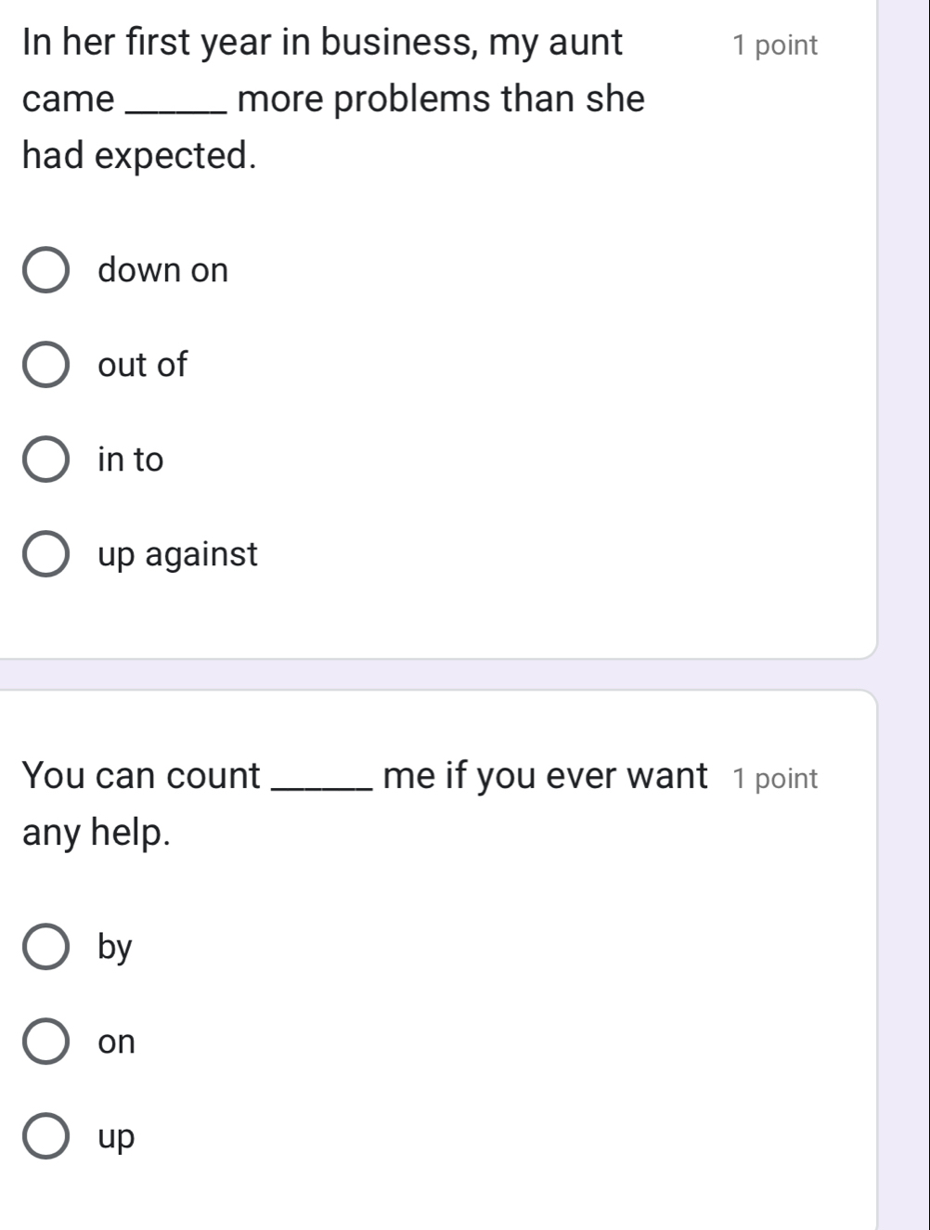930x1230 pixels.
Task: Click the "by" answer label text
Action: click(115, 948)
